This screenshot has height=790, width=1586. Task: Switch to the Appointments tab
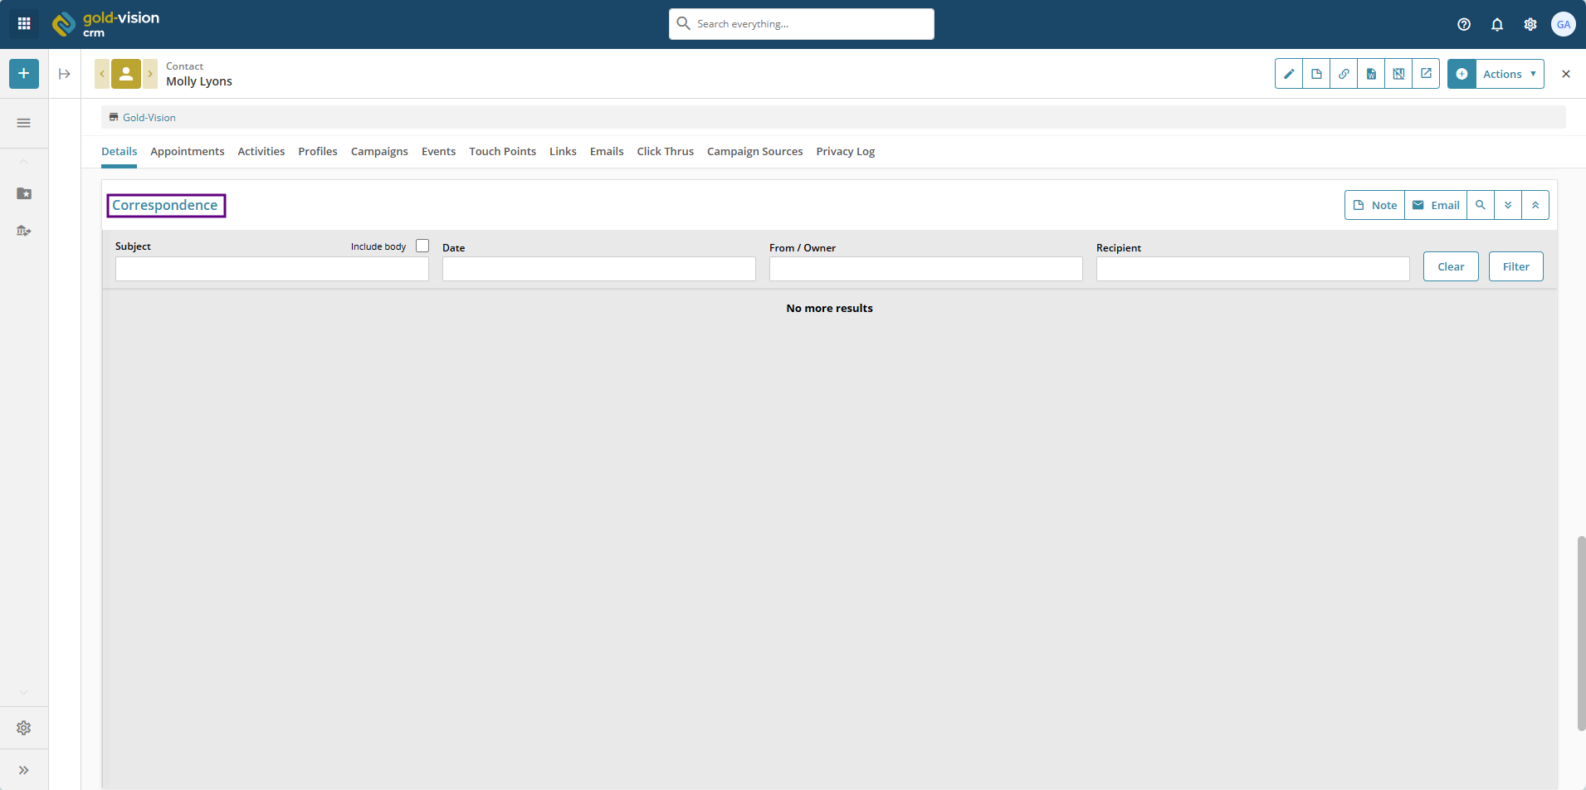tap(188, 151)
